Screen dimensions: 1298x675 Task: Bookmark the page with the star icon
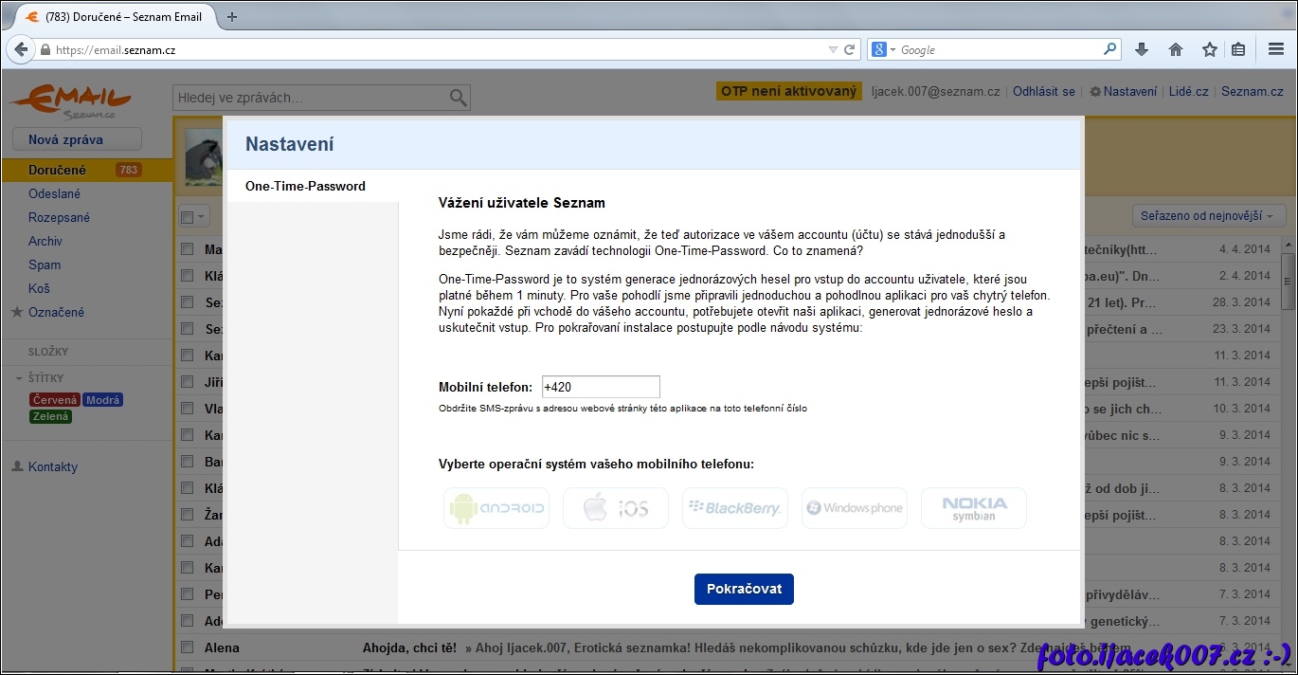tap(1209, 49)
